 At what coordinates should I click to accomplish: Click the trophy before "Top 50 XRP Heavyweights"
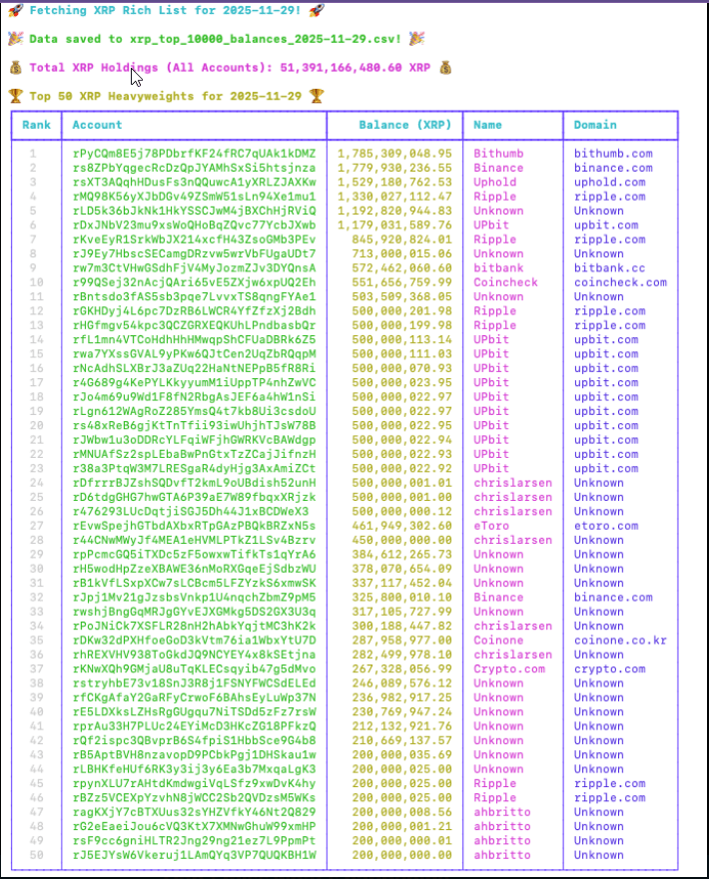(x=15, y=97)
